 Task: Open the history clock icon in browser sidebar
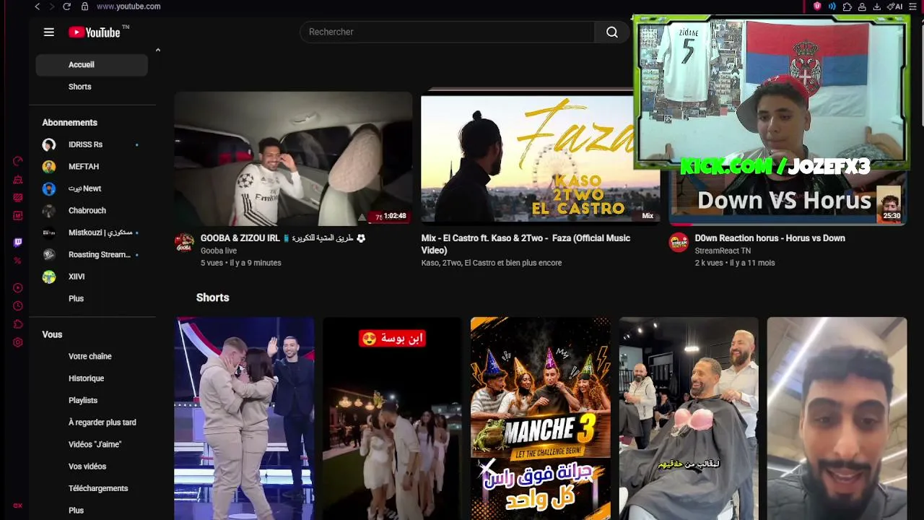18,305
